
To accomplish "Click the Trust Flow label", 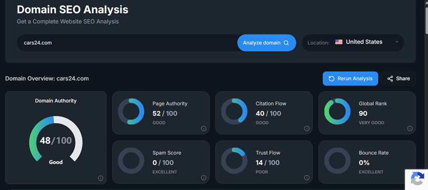I will [268, 153].
